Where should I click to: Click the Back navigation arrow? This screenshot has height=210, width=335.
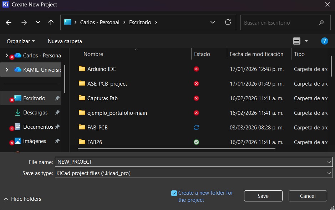(x=9, y=22)
